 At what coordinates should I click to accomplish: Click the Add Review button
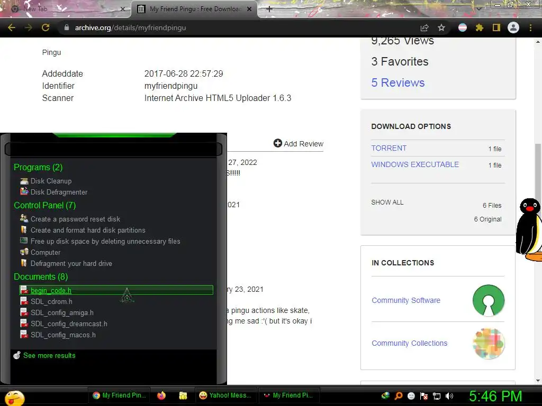pos(299,143)
